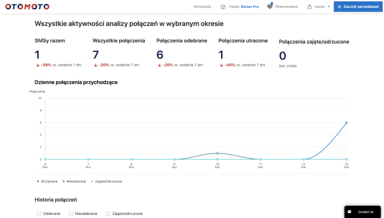Toggle the Nieodebrane legend series

(75, 182)
